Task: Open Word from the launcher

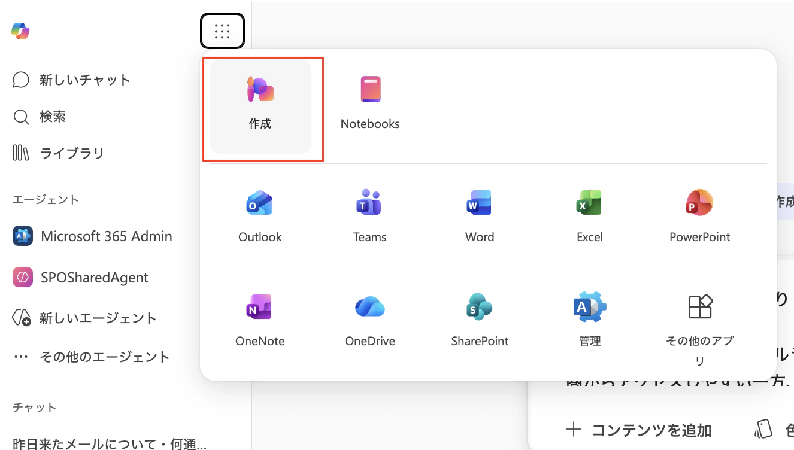Action: click(480, 216)
